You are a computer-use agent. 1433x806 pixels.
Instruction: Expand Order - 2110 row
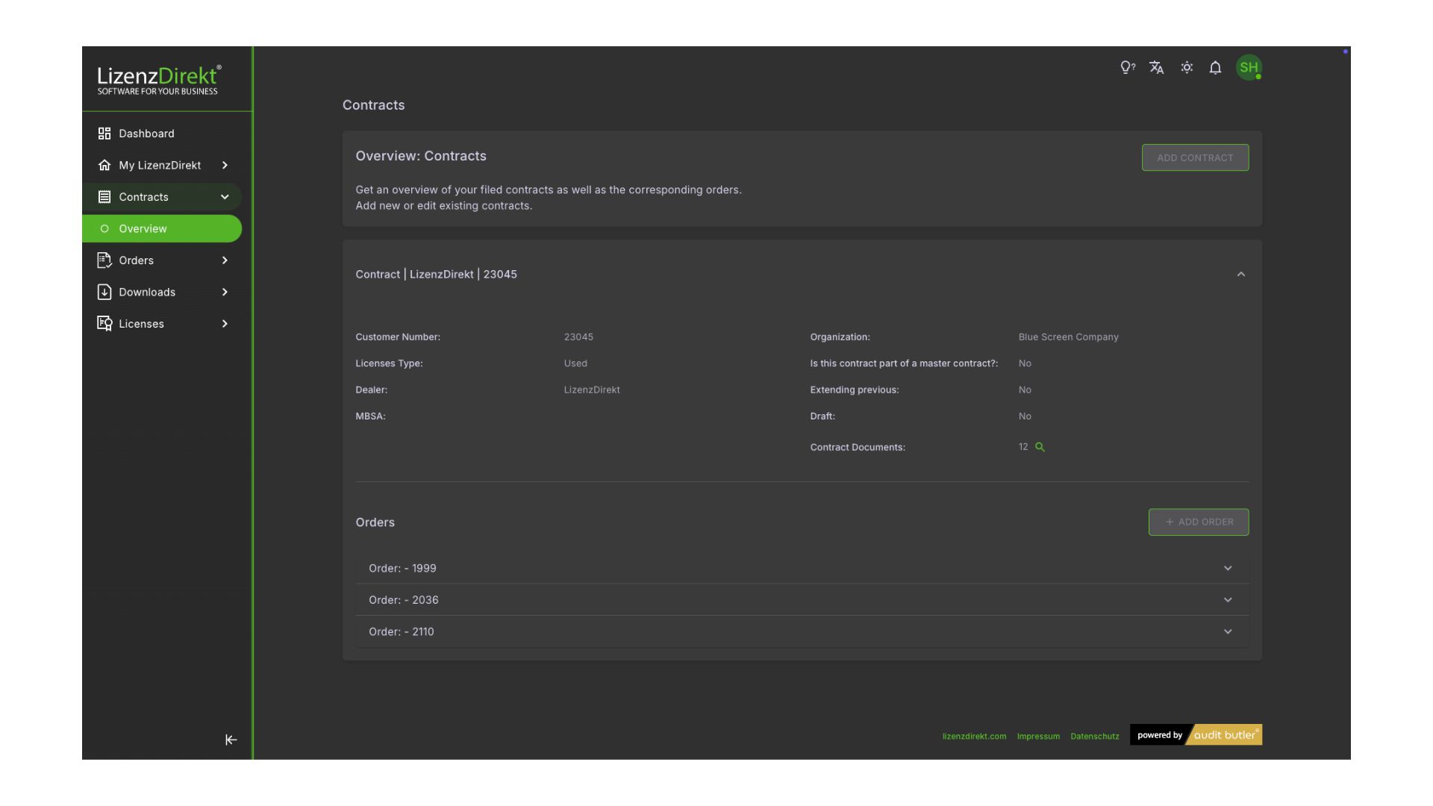pos(1228,632)
